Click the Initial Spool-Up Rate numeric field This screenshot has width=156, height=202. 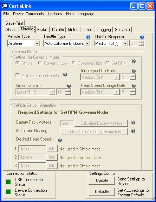125,77
